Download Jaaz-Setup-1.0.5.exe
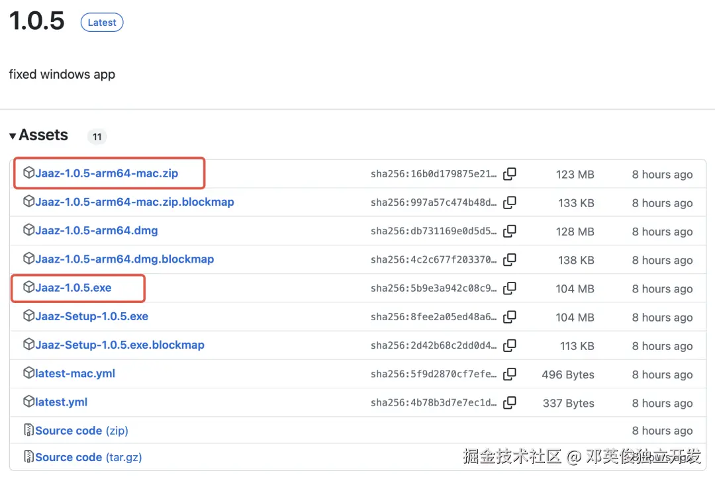Screen dimensions: 715x479 (x=90, y=317)
